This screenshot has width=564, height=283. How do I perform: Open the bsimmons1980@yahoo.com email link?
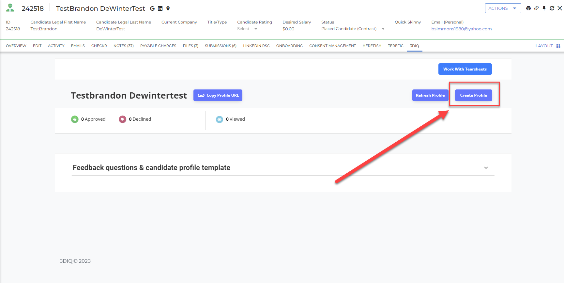pos(461,29)
